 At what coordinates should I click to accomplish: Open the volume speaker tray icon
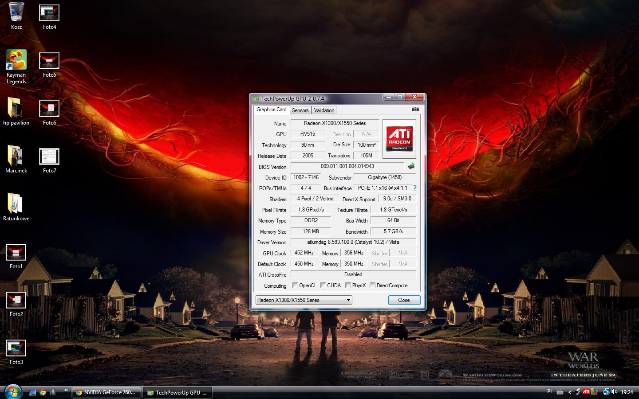(615, 392)
